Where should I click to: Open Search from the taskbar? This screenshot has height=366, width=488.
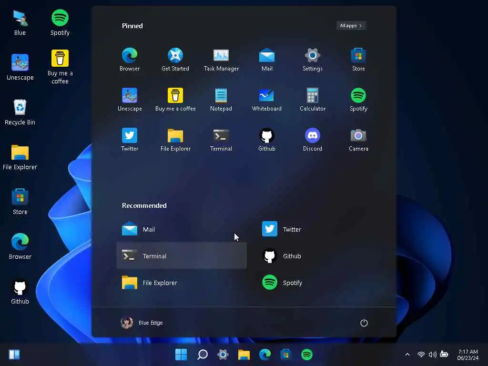tap(202, 354)
